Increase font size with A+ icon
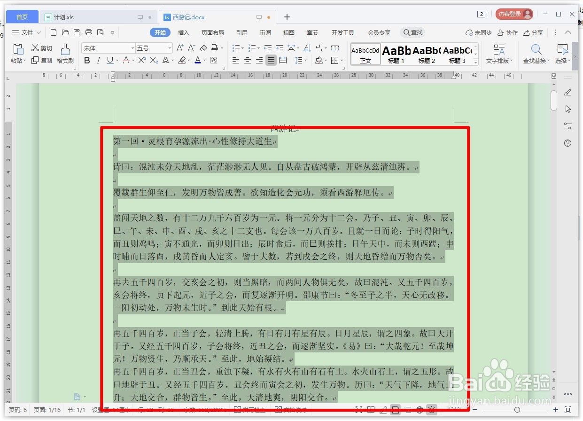 180,48
